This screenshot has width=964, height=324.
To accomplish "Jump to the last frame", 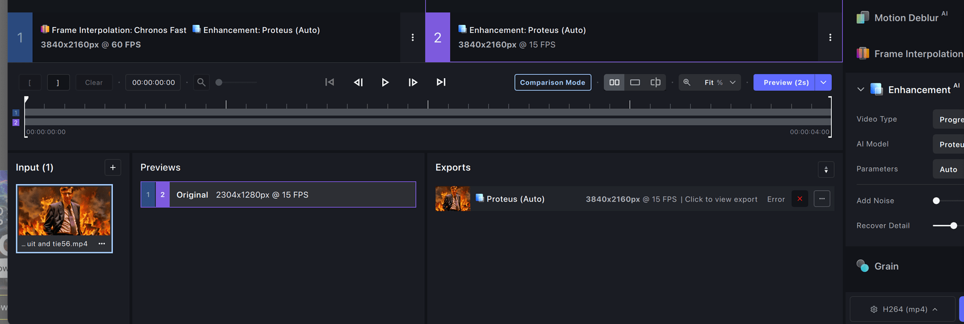I will (441, 82).
